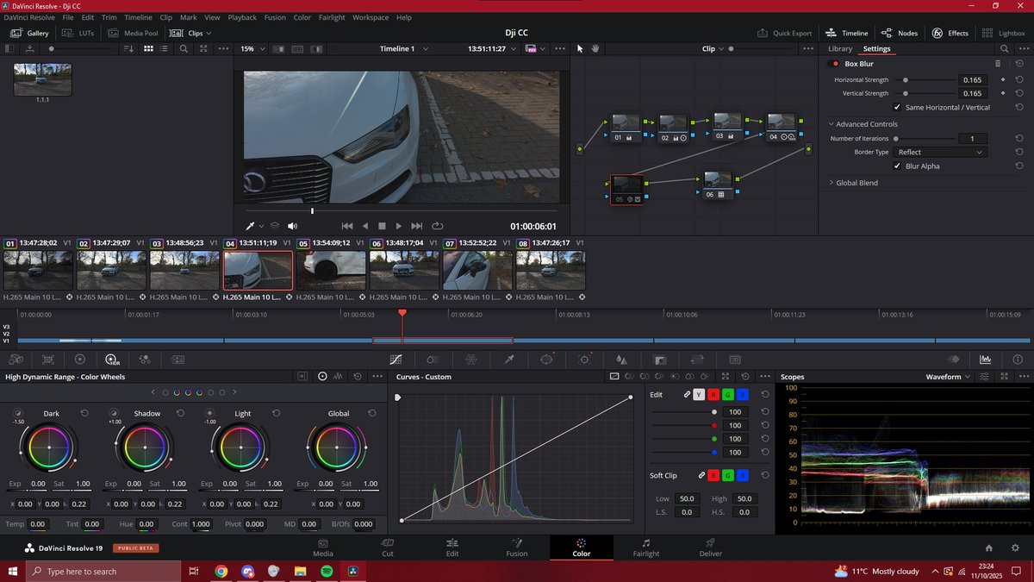This screenshot has width=1034, height=582.
Task: Open the Color Warper palette
Action: [470, 359]
